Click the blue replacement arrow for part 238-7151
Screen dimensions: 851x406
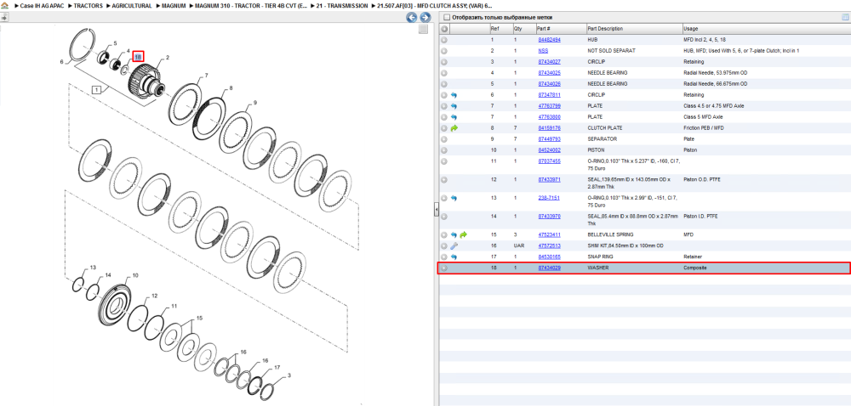coord(454,198)
